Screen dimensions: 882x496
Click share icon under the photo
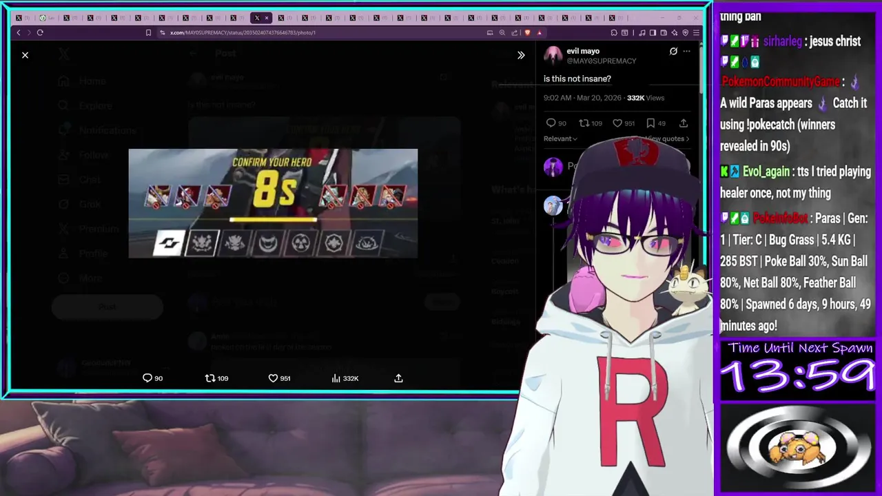(398, 378)
